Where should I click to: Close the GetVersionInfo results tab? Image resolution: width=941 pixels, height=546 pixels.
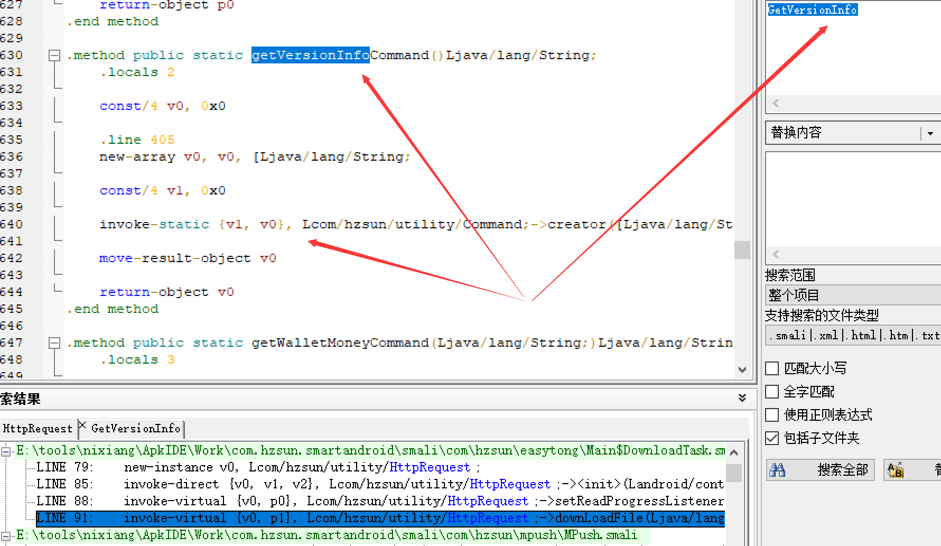point(82,424)
